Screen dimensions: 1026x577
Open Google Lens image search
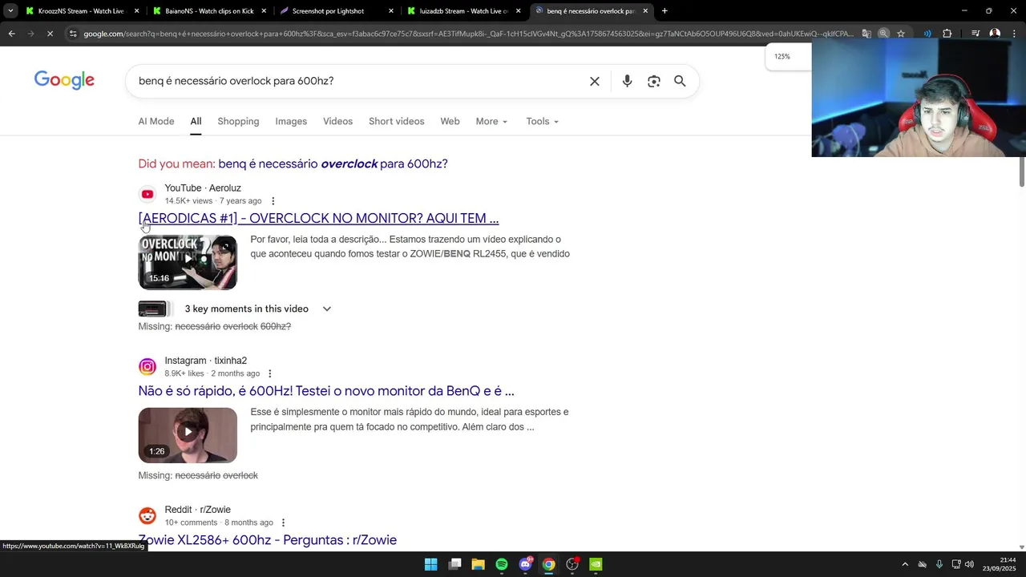tap(654, 81)
